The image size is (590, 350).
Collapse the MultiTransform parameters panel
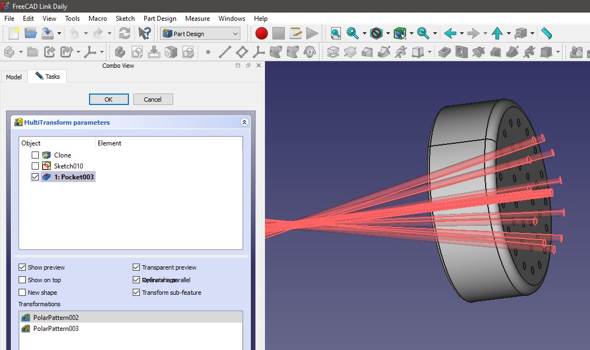[244, 122]
